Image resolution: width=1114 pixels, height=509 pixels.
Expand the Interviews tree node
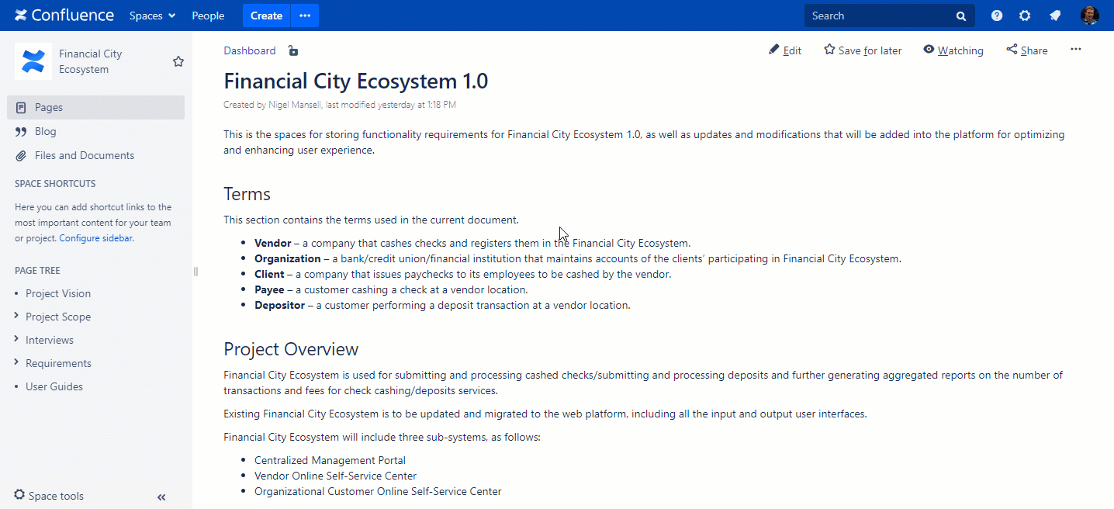(x=17, y=340)
